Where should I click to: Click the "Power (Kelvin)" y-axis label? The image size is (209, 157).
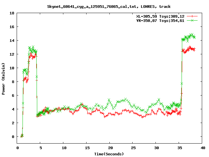[x=3, y=79]
